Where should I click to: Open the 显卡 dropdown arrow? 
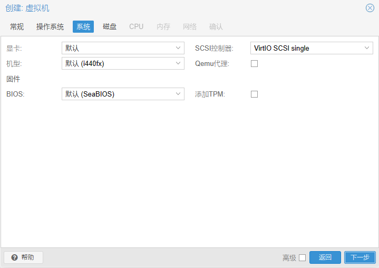(178, 48)
